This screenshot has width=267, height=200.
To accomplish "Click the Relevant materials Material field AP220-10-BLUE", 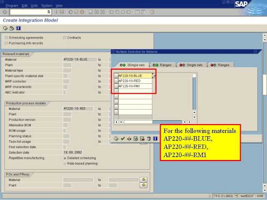I will coord(80,59).
